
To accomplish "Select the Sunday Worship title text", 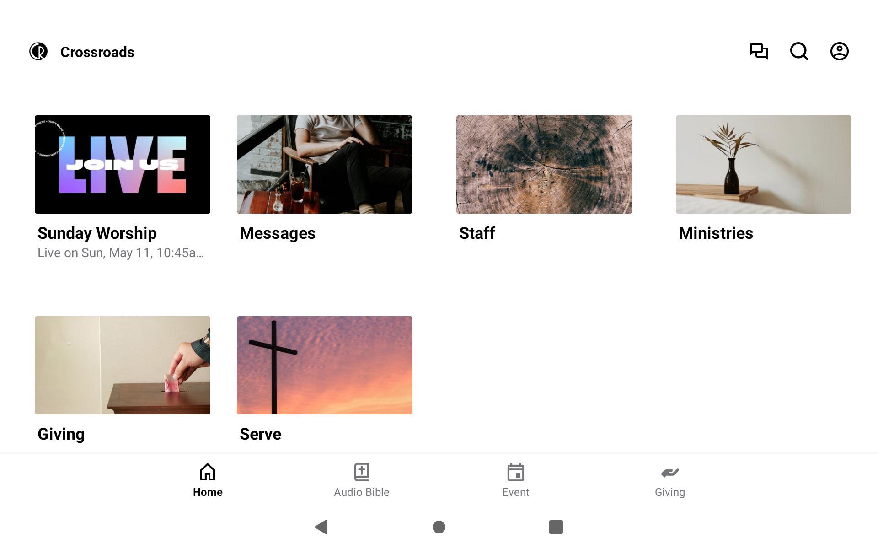I will click(97, 233).
